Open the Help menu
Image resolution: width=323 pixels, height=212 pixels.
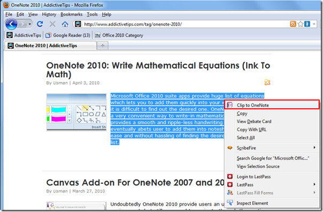click(x=106, y=14)
